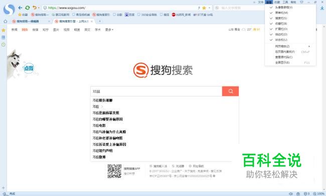Open the red-icon news bookmark
Screen dimensions: 326x196
pyautogui.click(x=181, y=14)
